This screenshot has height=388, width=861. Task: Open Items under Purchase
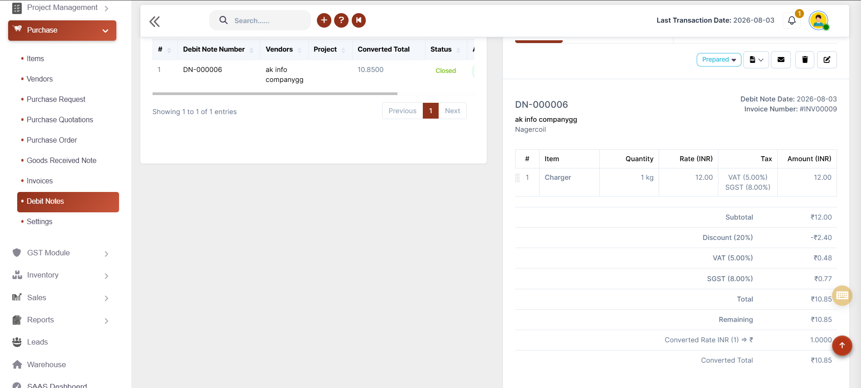[x=35, y=59]
